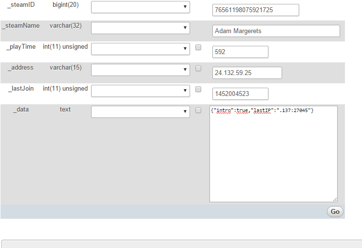This screenshot has width=362, height=248.
Task: Click the Go button to submit
Action: [x=335, y=211]
